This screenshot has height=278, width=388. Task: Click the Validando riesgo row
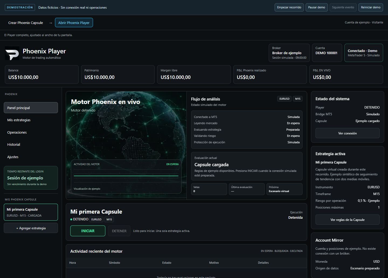tap(247, 136)
